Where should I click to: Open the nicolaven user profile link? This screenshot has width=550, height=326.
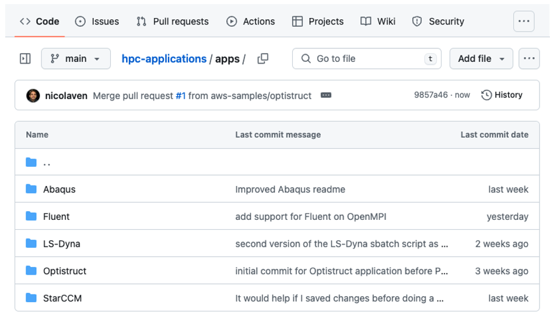[66, 96]
